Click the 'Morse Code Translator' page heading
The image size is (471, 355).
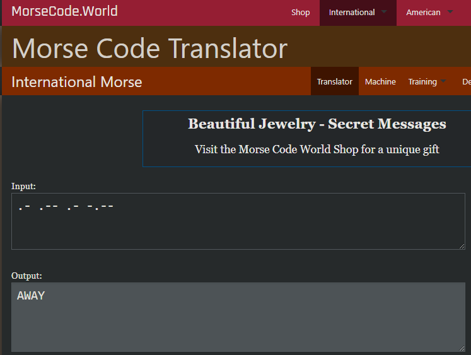pyautogui.click(x=149, y=48)
